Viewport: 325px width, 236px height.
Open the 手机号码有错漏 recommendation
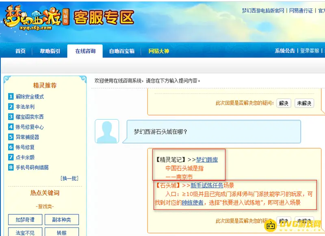[x=32, y=168]
